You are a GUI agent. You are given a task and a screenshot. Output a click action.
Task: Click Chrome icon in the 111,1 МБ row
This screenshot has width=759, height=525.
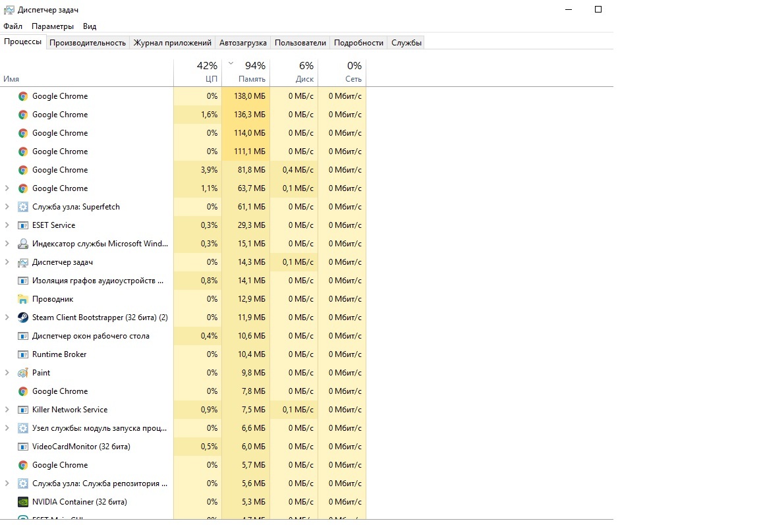tap(23, 152)
